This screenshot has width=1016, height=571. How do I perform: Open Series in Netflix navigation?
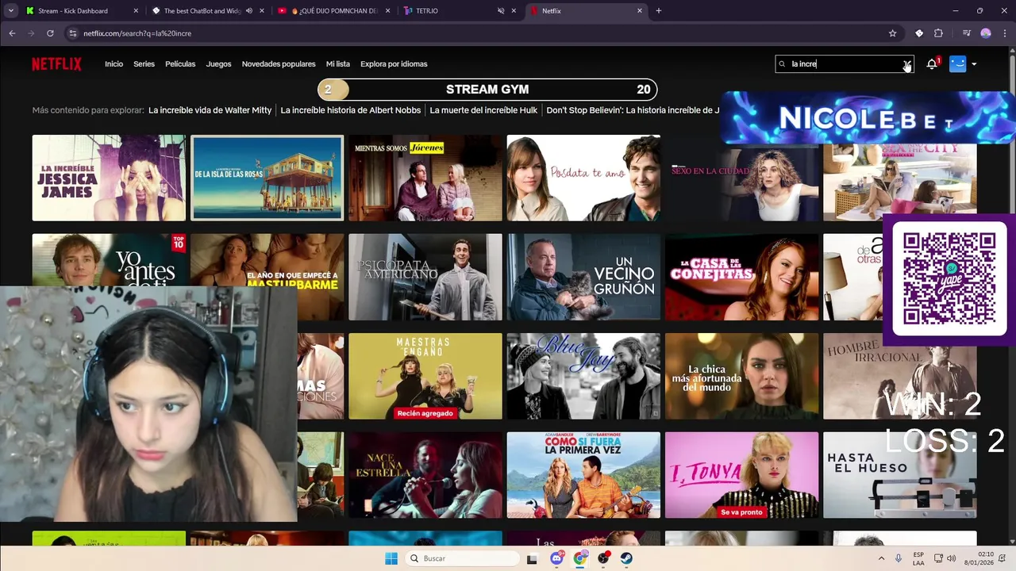tap(144, 64)
